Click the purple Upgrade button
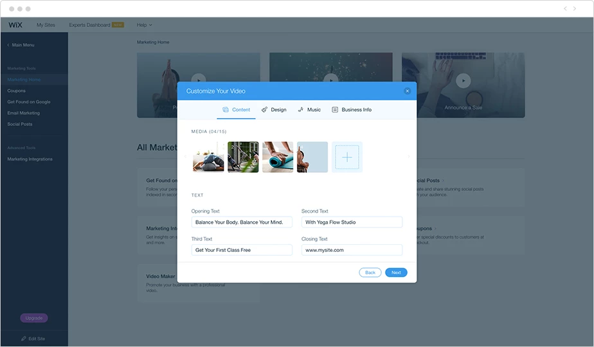This screenshot has height=347, width=594. pos(34,318)
